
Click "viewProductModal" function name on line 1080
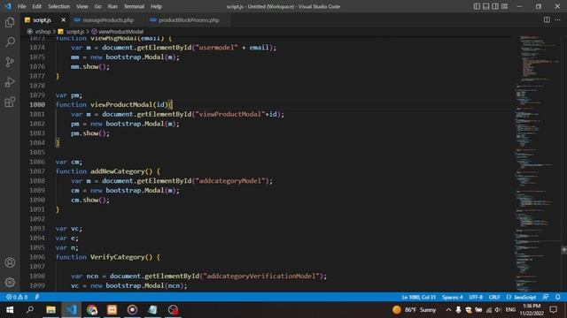121,104
